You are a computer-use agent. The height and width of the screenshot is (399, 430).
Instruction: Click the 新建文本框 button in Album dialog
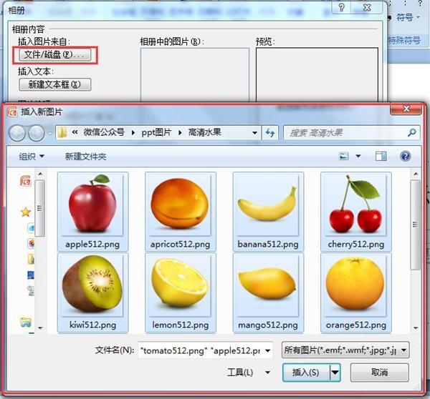[55, 84]
